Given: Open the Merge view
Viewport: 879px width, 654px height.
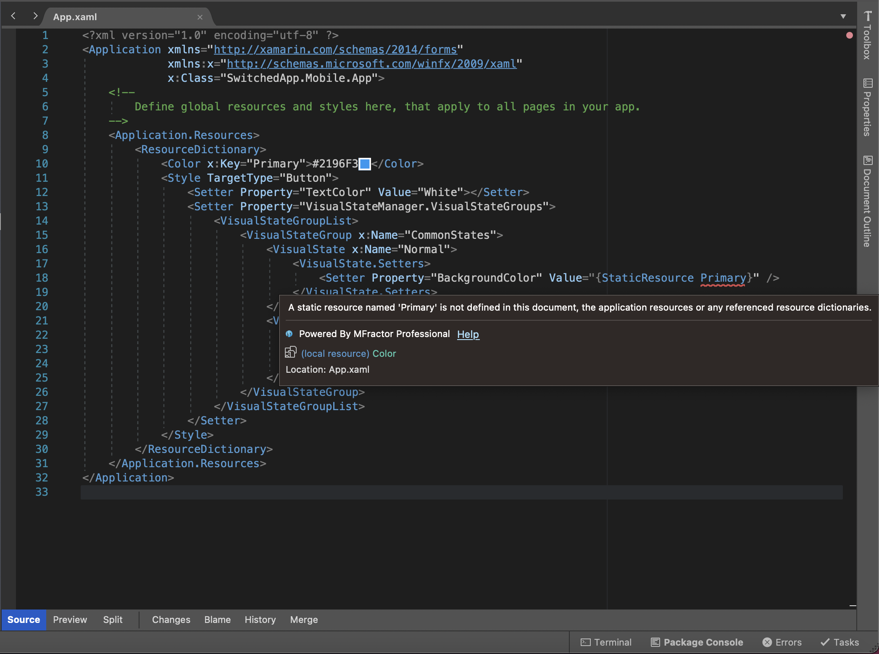Looking at the screenshot, I should pos(303,620).
